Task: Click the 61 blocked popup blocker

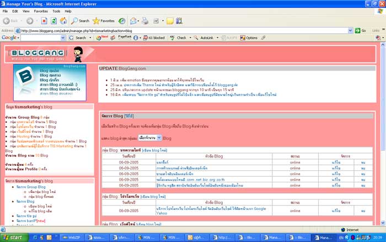Action: [154, 38]
